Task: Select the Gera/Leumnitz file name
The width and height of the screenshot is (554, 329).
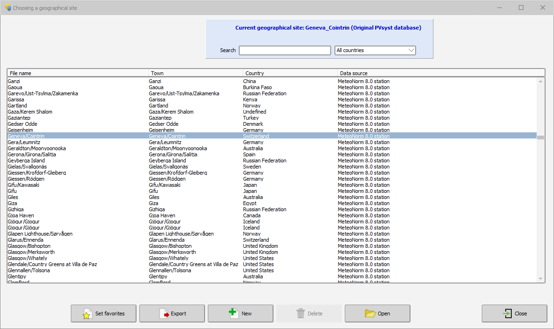Action: (24, 142)
